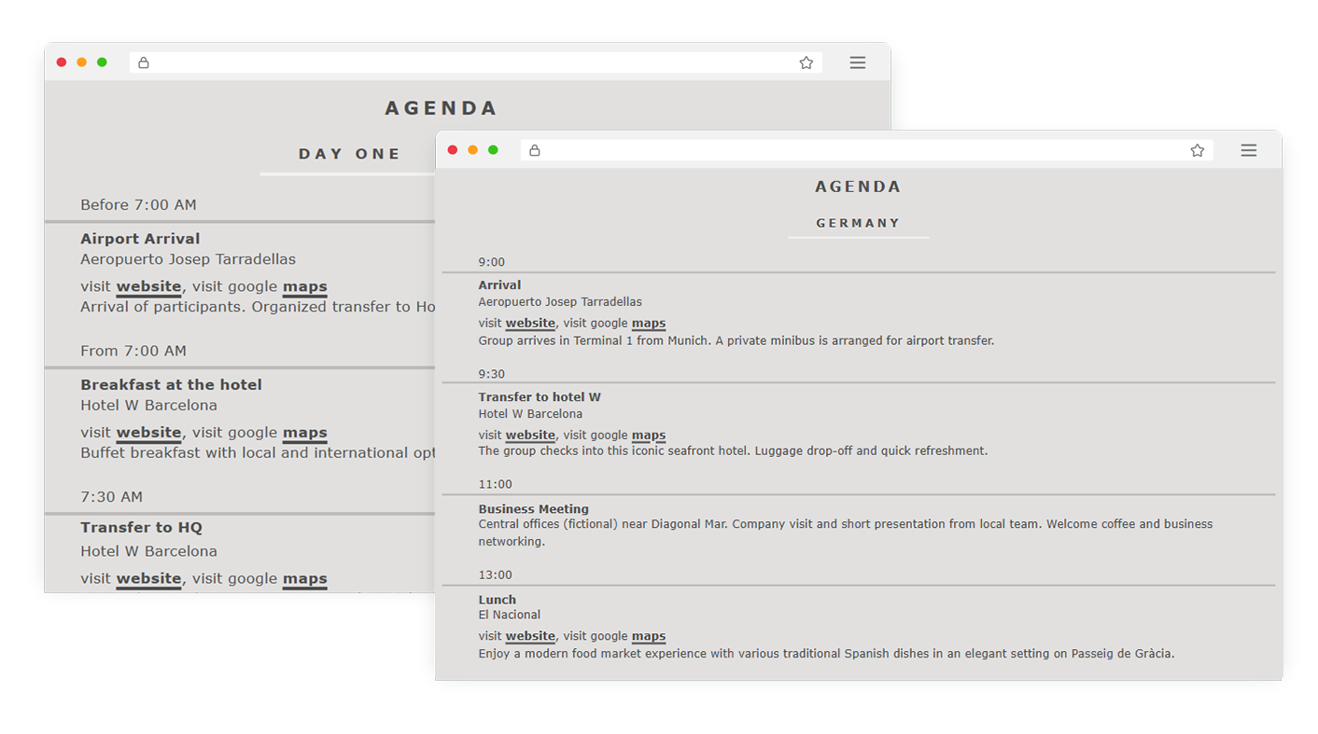Open the website link under Breakfast at the hotel
This screenshot has height=734, width=1318.
(148, 433)
